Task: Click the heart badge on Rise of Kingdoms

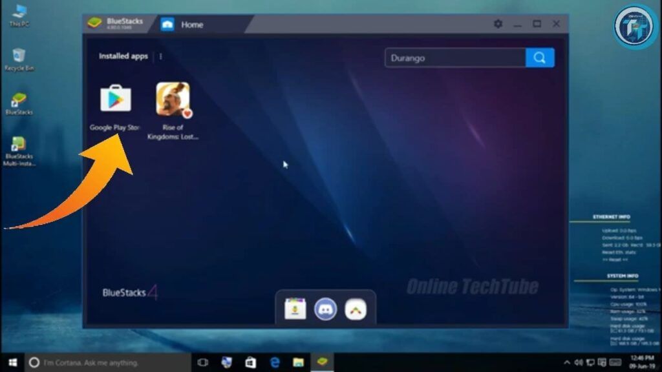Action: pos(187,113)
